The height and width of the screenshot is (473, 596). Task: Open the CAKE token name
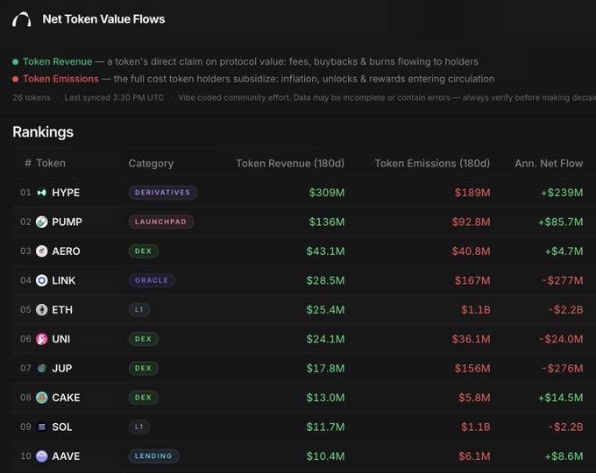[66, 398]
